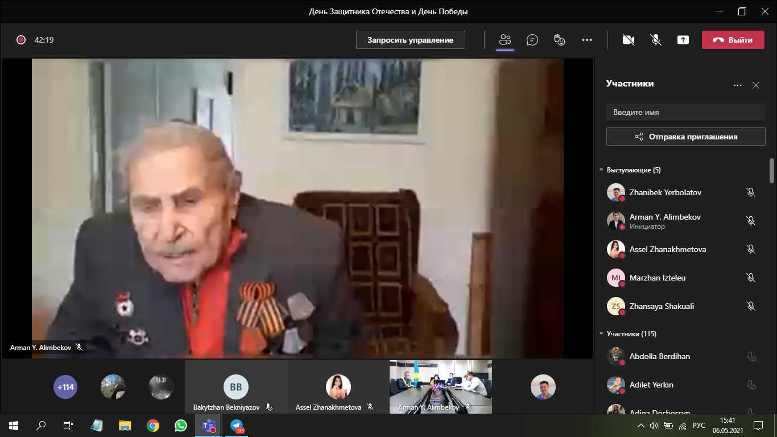Click the muted mic icon beside Marzhan Izteleu

point(751,278)
